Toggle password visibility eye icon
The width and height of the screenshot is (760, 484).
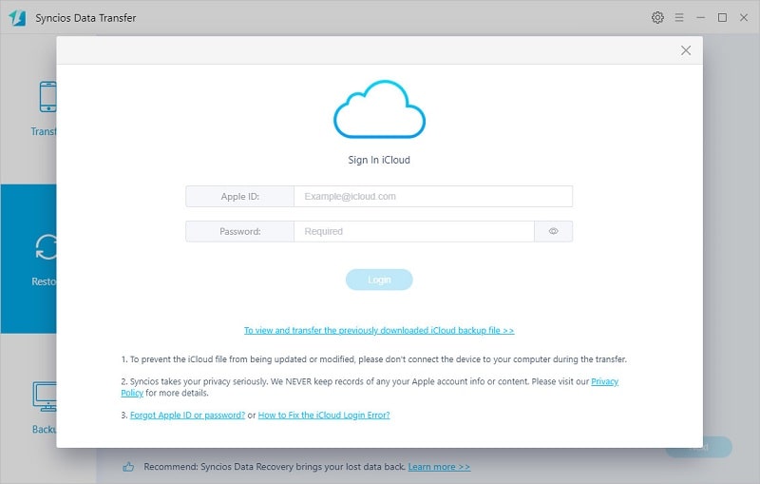[553, 231]
